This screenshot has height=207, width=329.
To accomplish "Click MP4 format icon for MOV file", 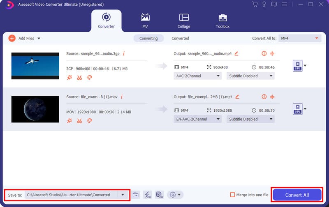I will pos(297,109).
